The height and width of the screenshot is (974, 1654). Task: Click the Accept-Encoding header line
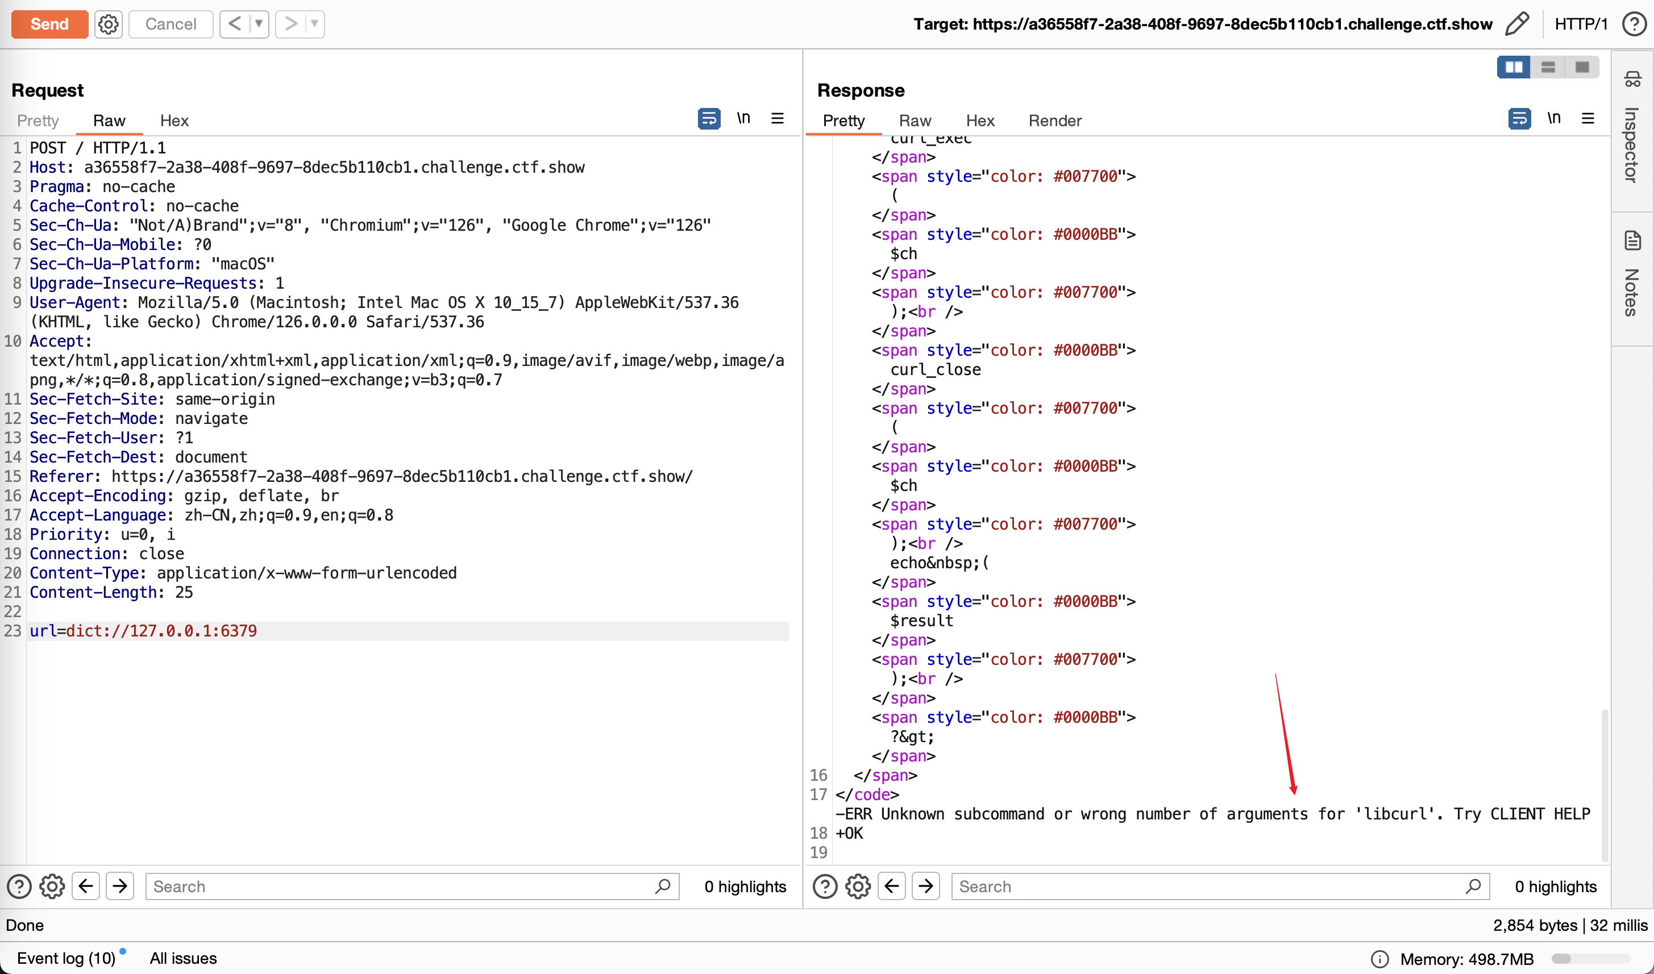(x=184, y=496)
